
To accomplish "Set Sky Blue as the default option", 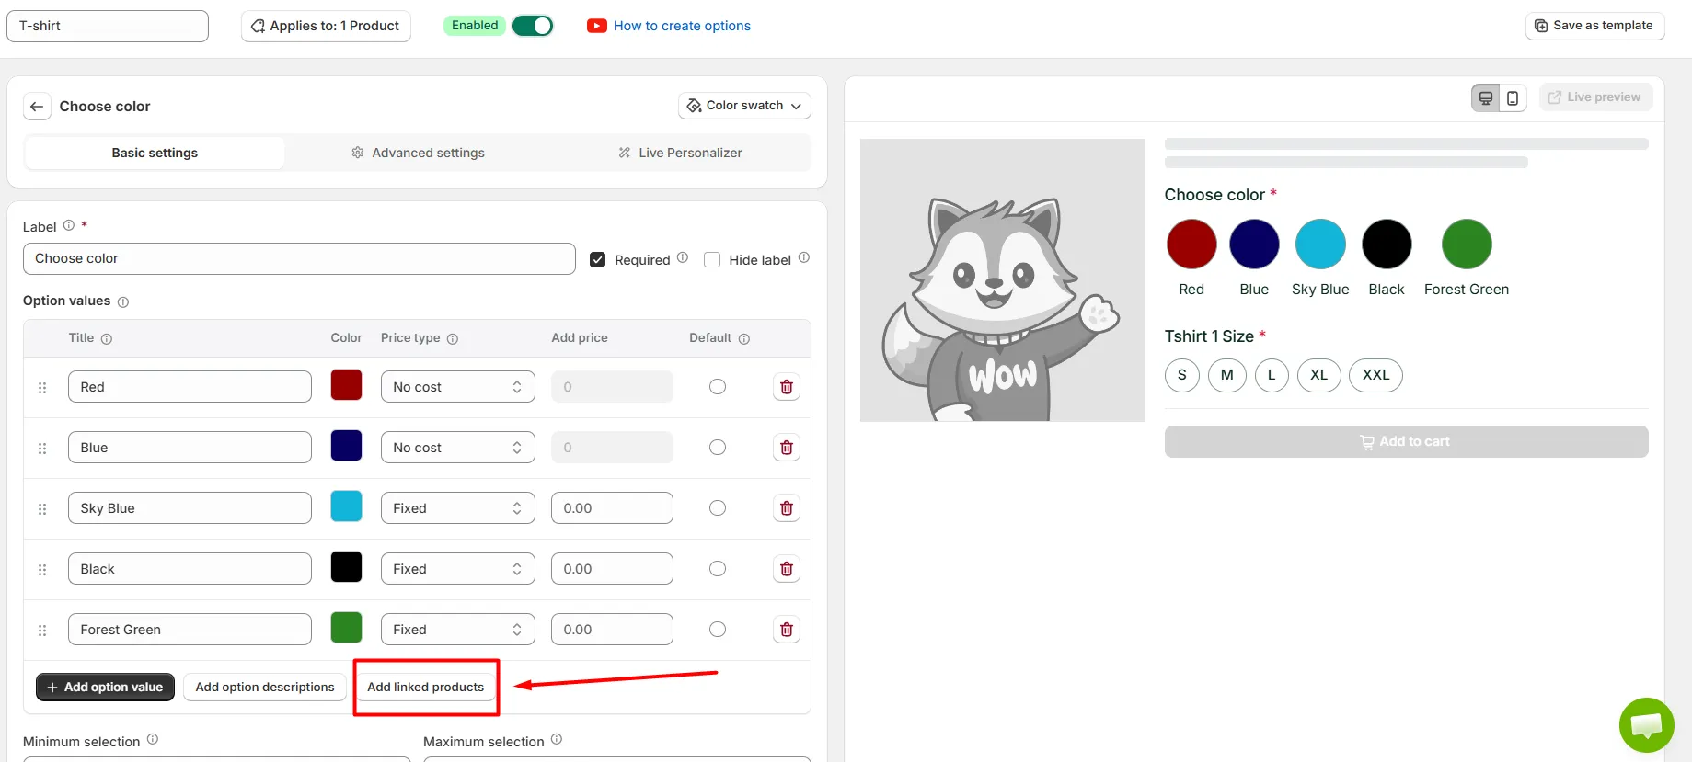I will coord(718,508).
